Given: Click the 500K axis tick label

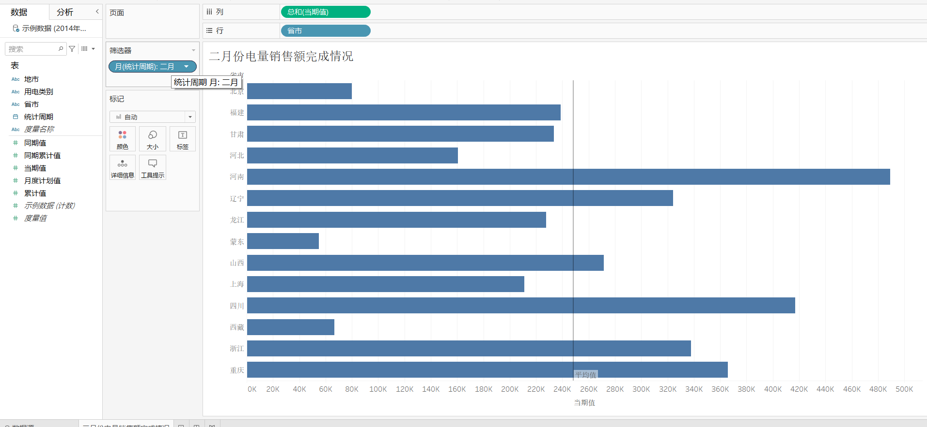Looking at the screenshot, I should [904, 389].
